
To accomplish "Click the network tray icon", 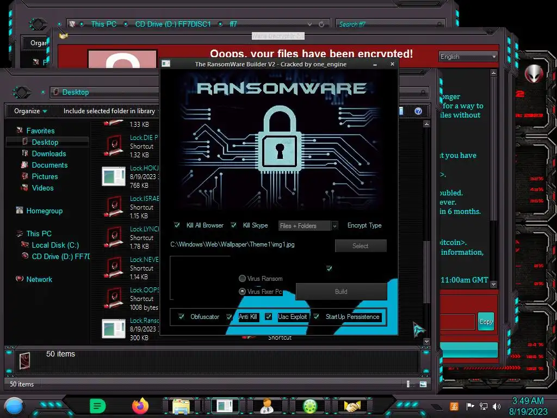I will pos(484,406).
